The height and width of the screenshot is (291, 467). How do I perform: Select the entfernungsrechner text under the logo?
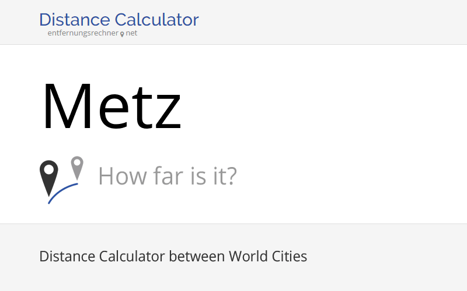83,33
